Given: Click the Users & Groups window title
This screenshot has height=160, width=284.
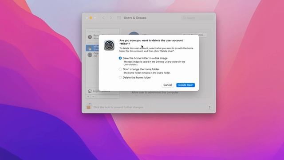Looking at the screenshot, I should pyautogui.click(x=135, y=18).
